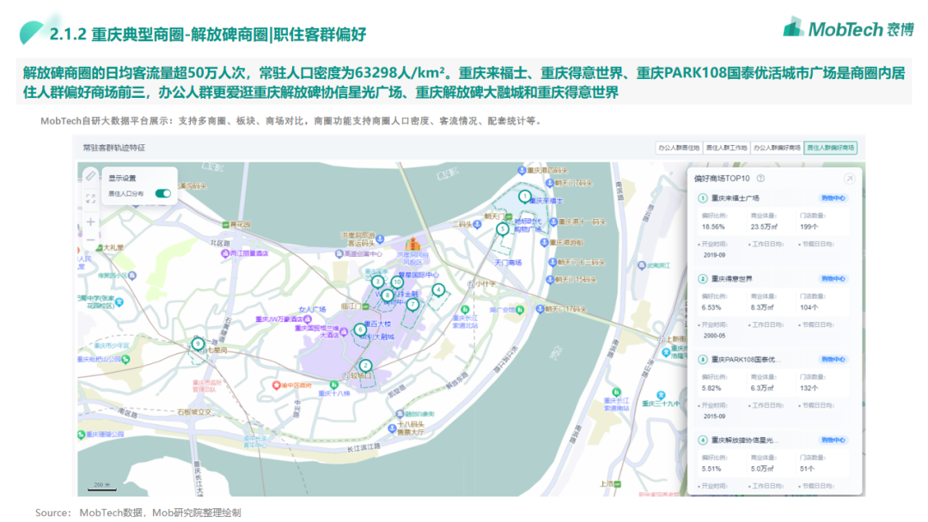Image resolution: width=928 pixels, height=522 pixels.
Task: Open 重庆解放碑协信星光 list entry
Action: pyautogui.click(x=744, y=440)
